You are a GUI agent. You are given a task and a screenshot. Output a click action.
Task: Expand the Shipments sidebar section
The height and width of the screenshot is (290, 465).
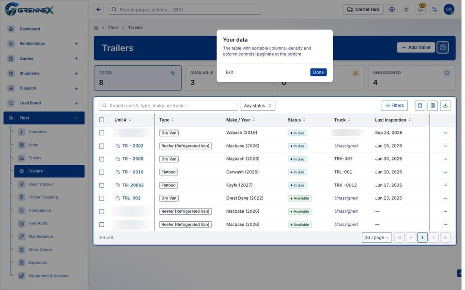(x=76, y=73)
